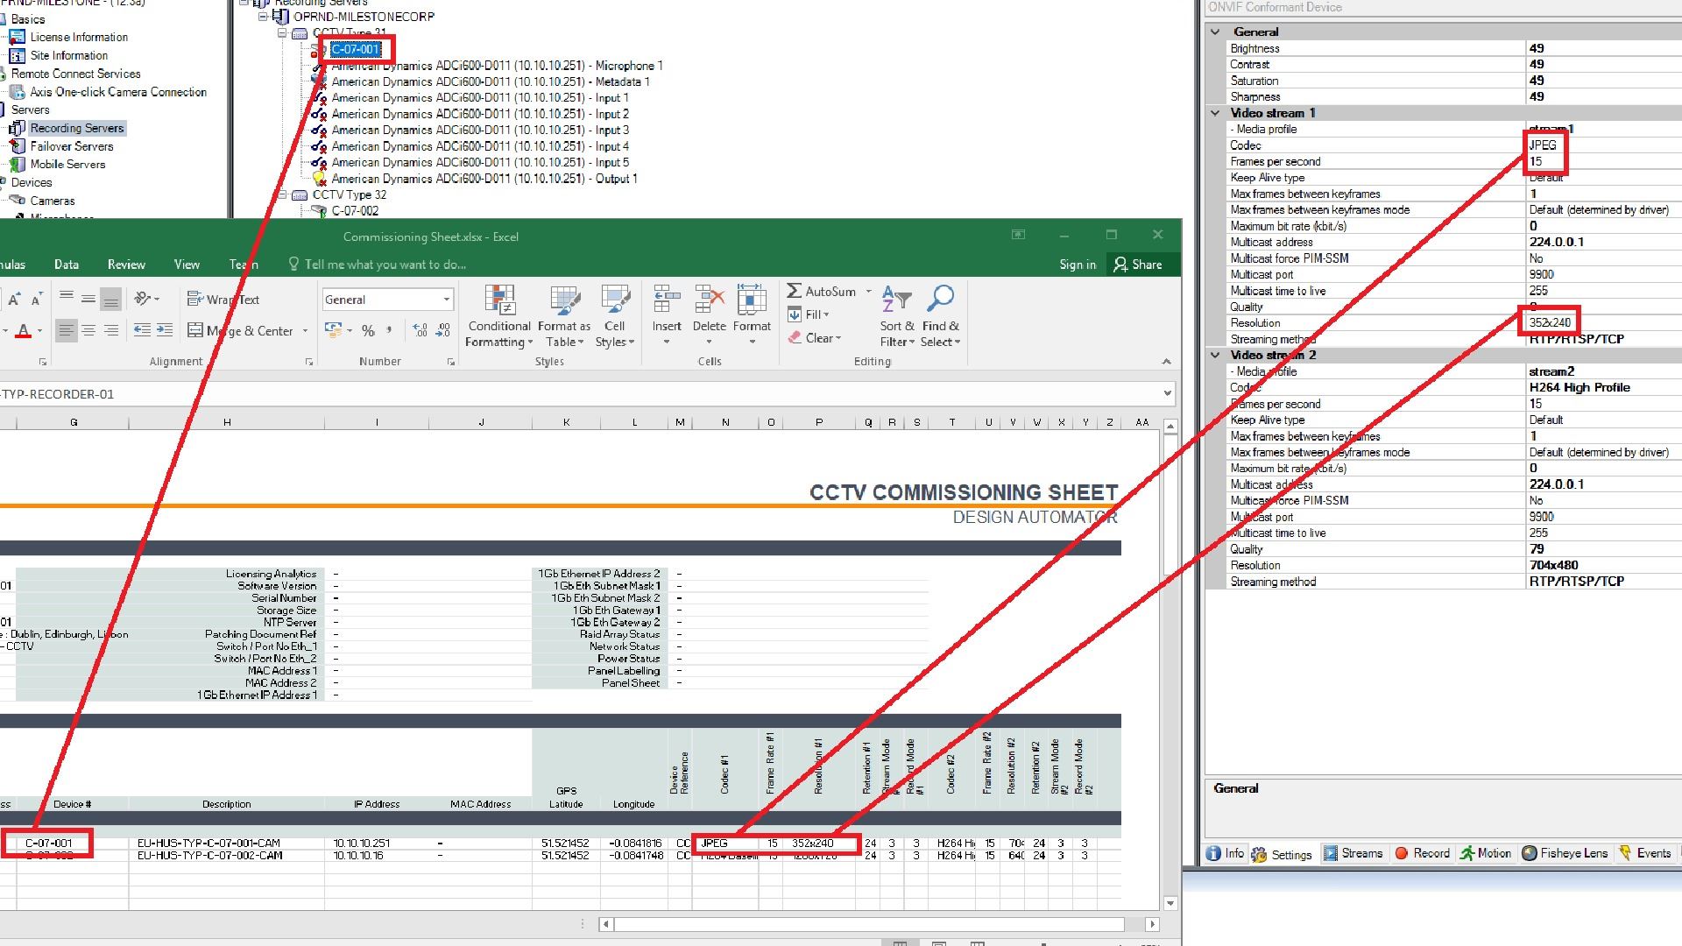Increase font size in Excel ribbon
The width and height of the screenshot is (1682, 946).
(14, 300)
